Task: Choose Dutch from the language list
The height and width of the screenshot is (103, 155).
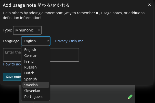Action: (x=36, y=73)
